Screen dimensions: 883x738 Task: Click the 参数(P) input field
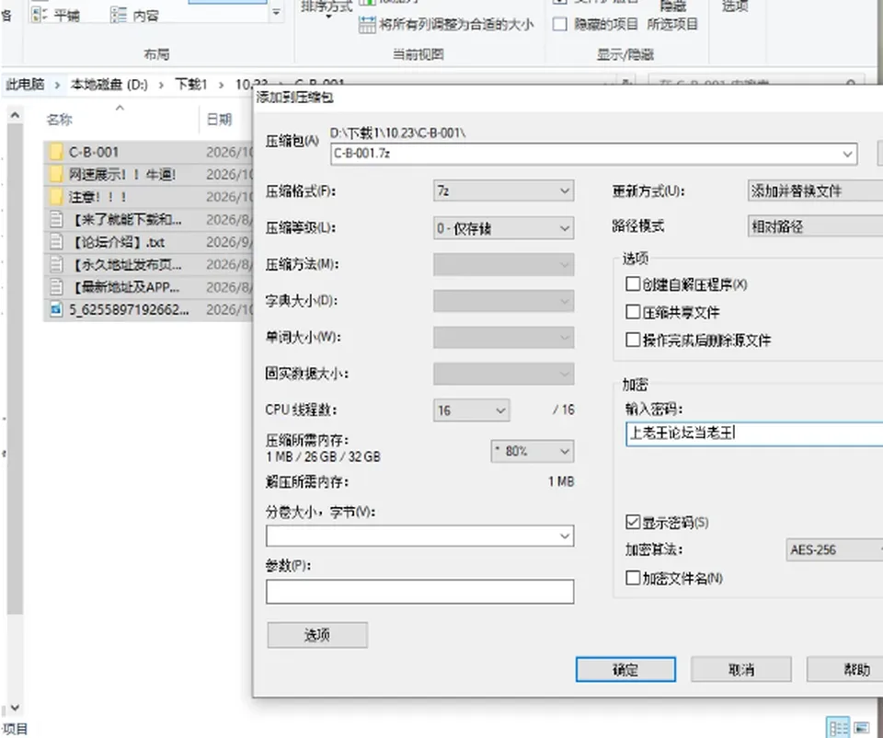419,592
